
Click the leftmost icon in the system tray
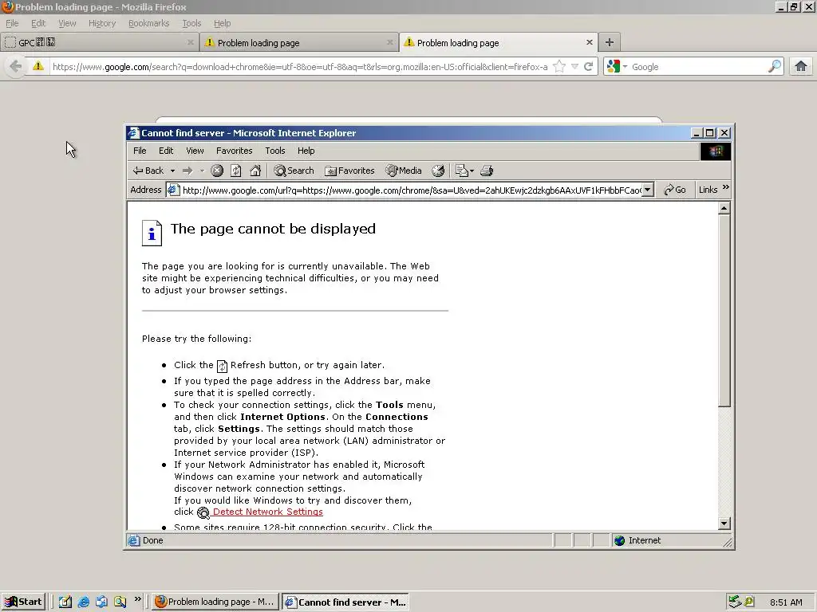(735, 602)
